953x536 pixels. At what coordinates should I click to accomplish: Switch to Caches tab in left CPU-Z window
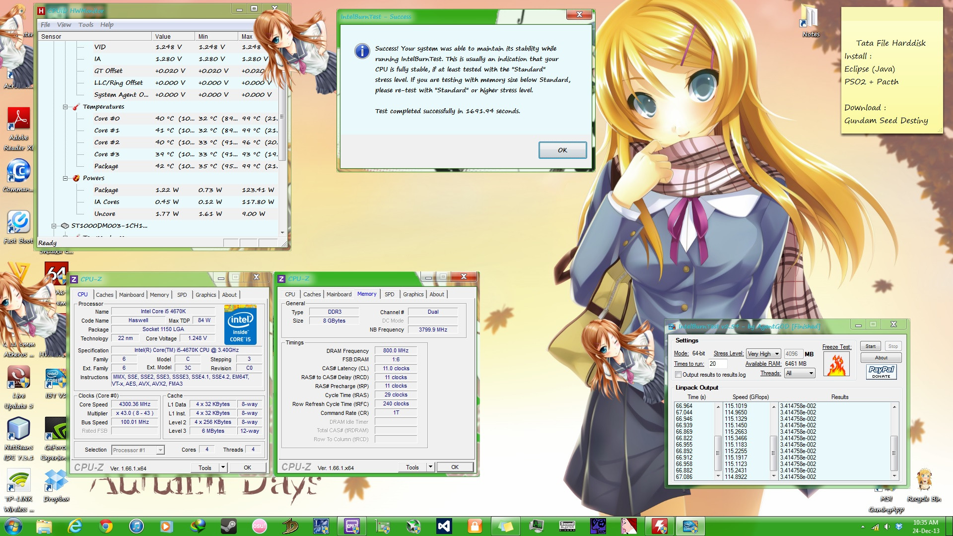point(105,295)
